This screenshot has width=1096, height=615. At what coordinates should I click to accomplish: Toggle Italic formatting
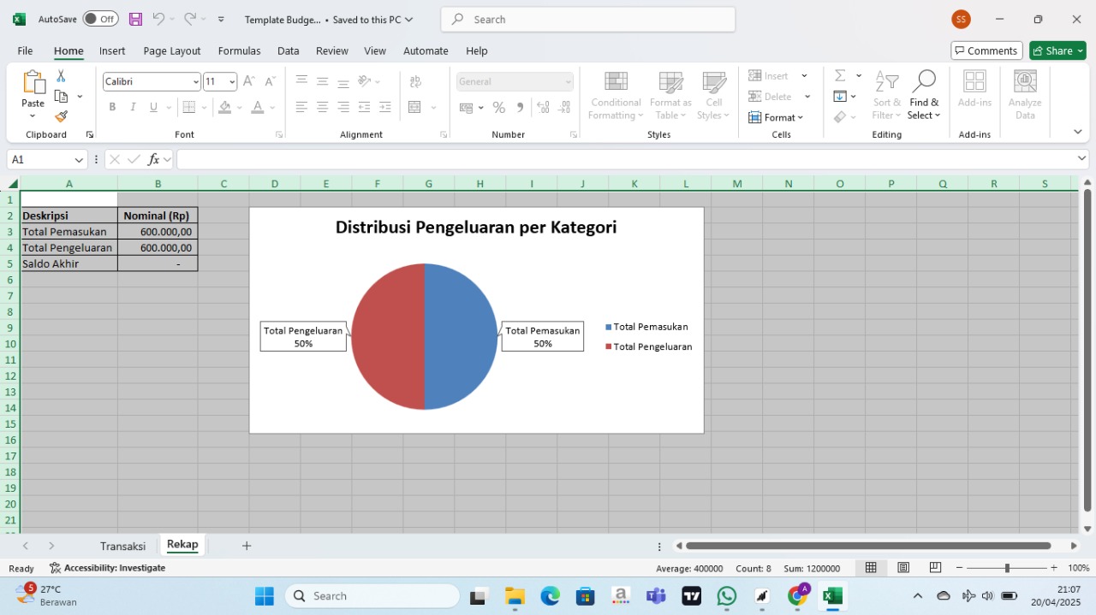pyautogui.click(x=133, y=107)
